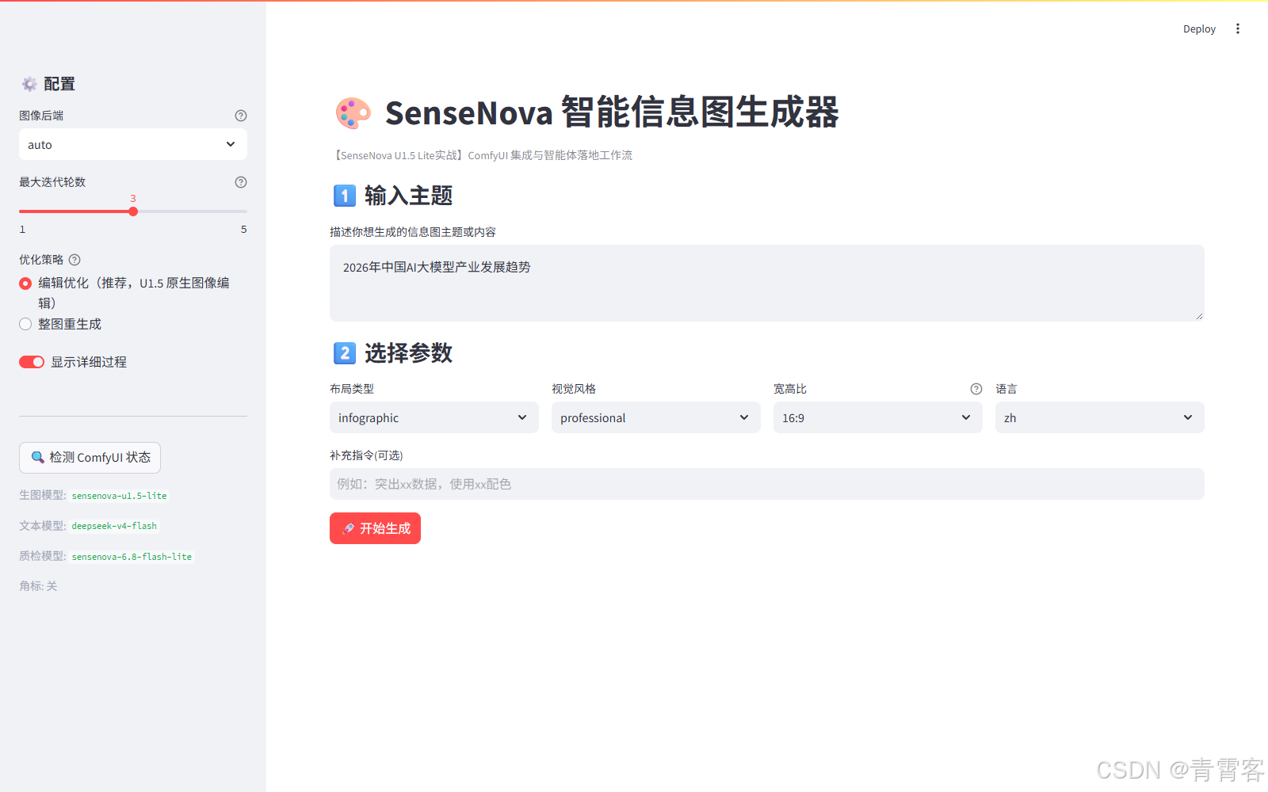Click the number 2 badge icon
The width and height of the screenshot is (1268, 792).
point(345,353)
